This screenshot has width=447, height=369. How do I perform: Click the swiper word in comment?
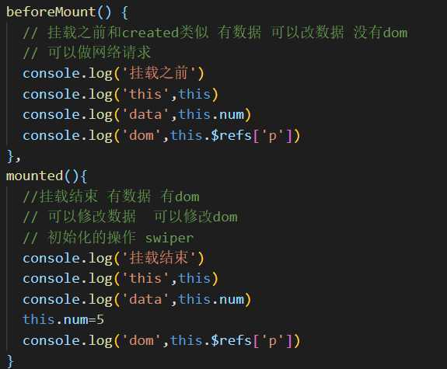coord(169,238)
